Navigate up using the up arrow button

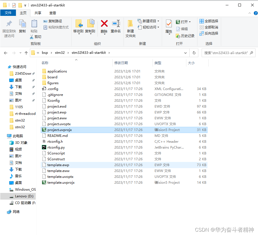26,52
